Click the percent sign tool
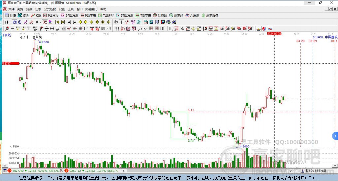Image resolution: width=338 pixels, height=181 pixels. click(x=182, y=29)
